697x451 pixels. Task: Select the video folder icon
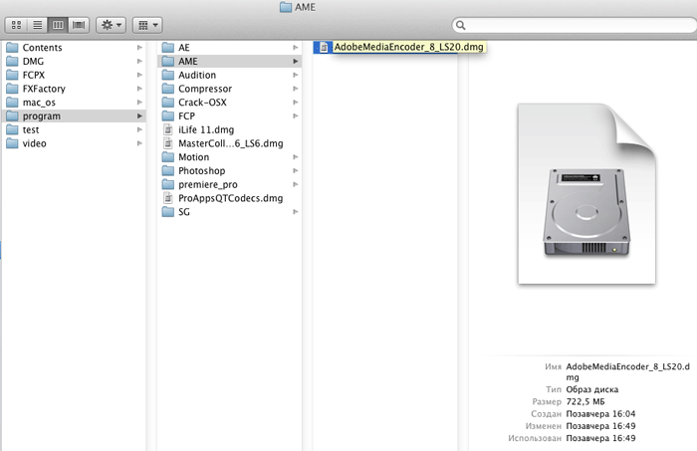pyautogui.click(x=12, y=143)
